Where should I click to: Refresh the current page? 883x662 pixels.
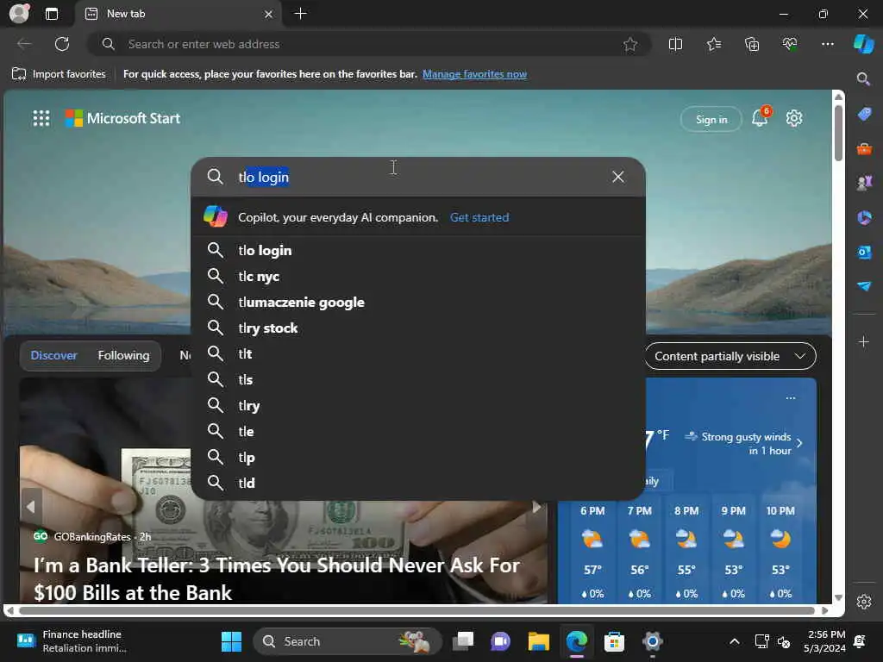tap(62, 44)
